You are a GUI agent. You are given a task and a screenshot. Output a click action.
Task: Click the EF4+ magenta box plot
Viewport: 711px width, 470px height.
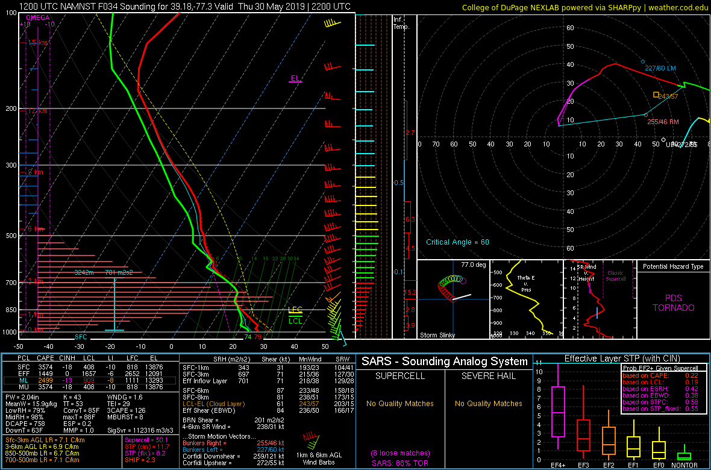coord(558,411)
